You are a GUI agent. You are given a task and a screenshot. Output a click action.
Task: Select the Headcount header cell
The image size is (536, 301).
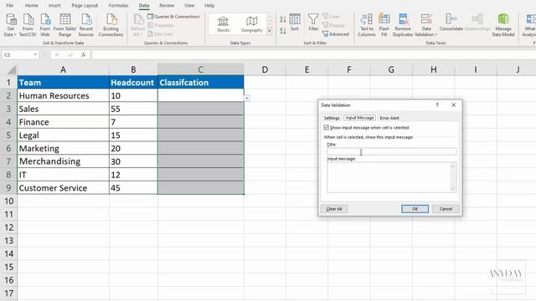point(133,83)
